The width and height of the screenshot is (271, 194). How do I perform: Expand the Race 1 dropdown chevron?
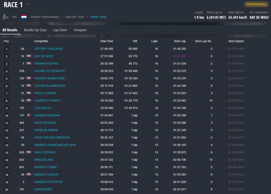coord(27,5)
